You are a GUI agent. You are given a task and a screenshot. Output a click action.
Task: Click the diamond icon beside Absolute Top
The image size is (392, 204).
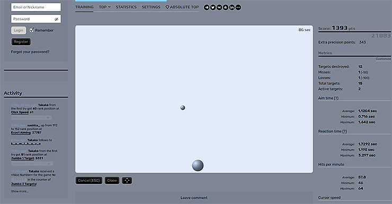tap(167, 7)
